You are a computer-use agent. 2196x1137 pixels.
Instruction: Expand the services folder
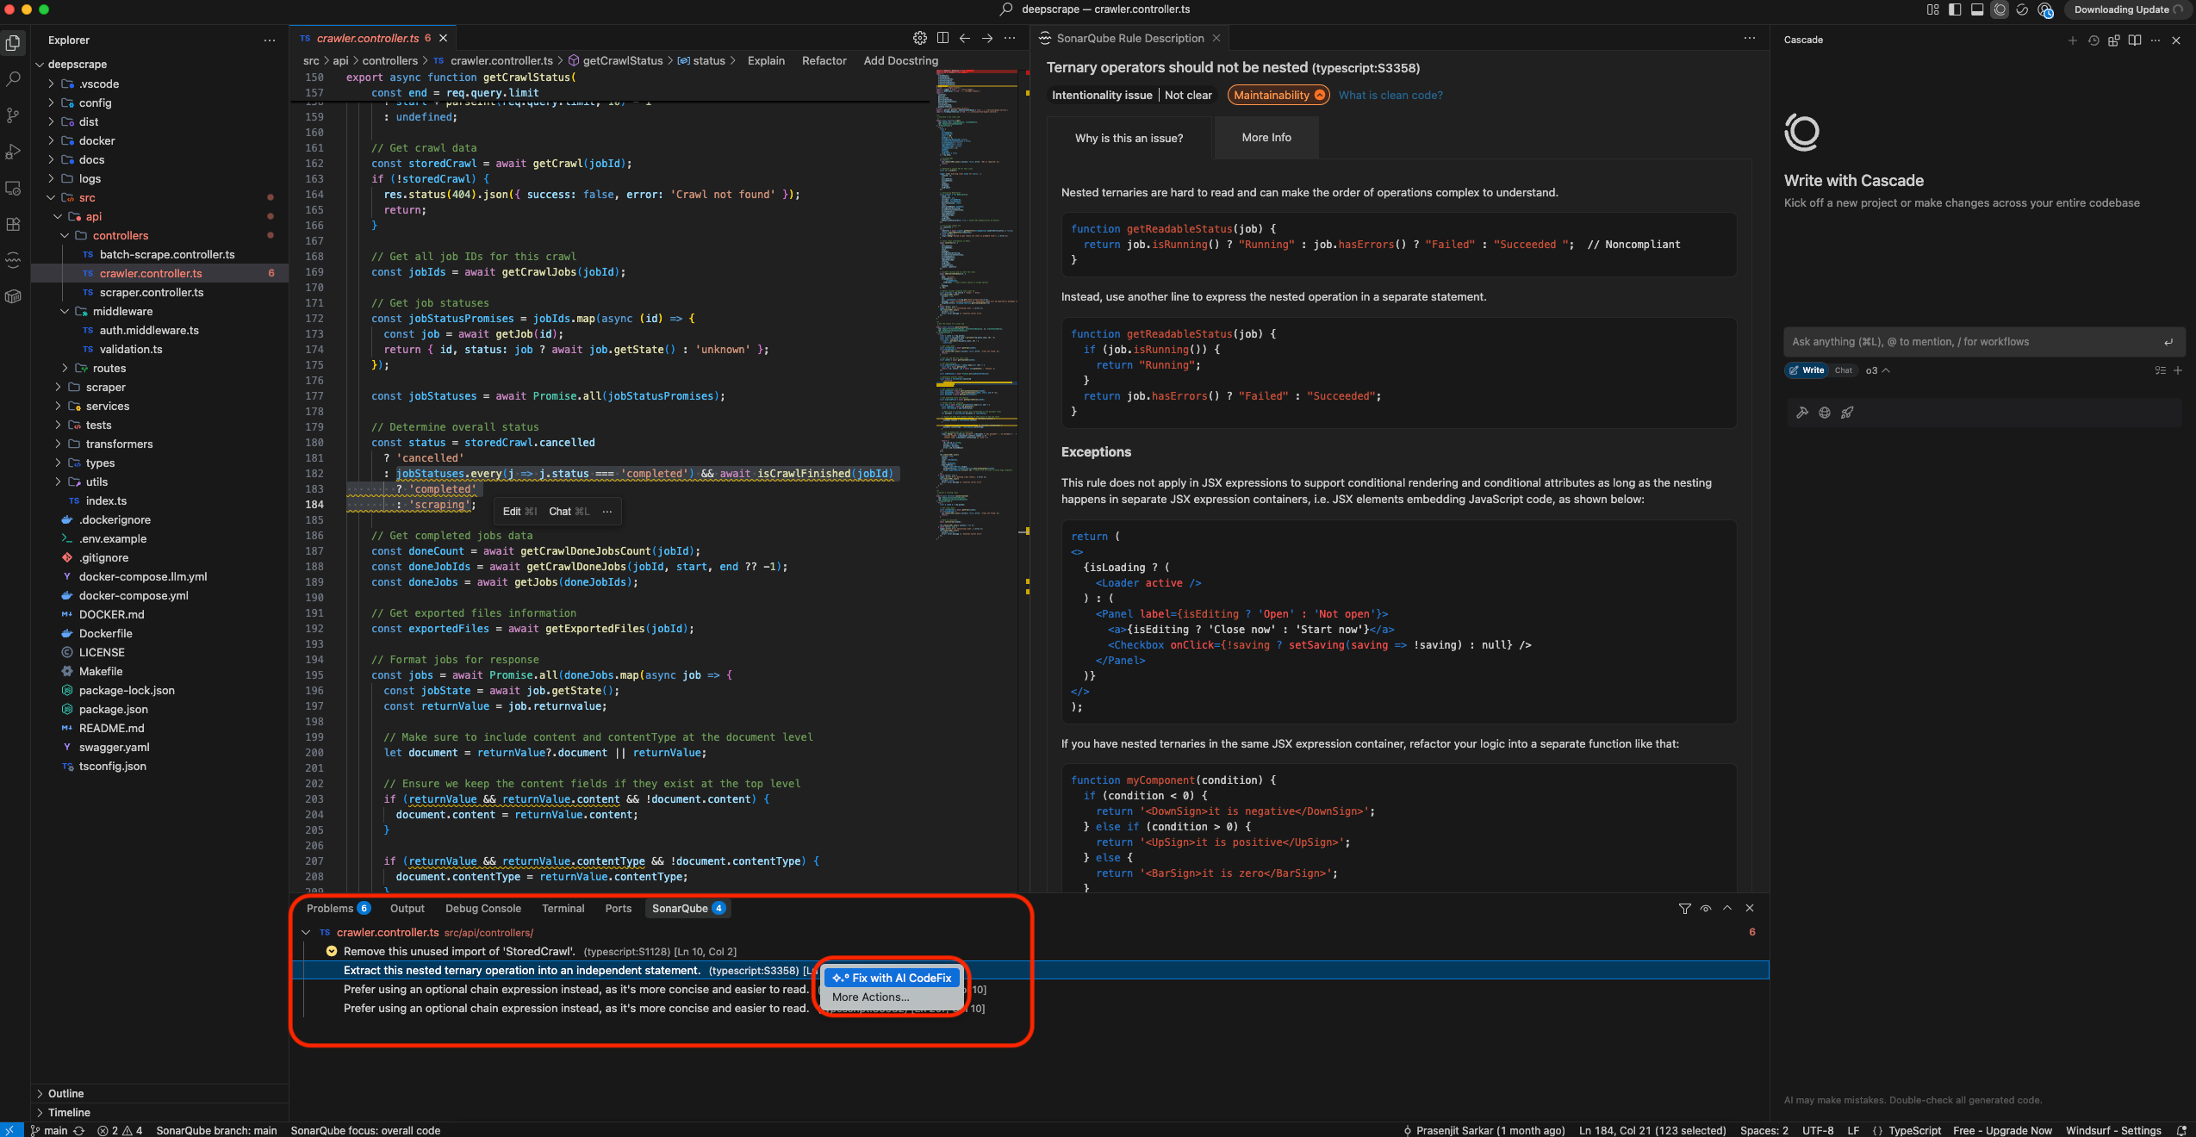107,406
